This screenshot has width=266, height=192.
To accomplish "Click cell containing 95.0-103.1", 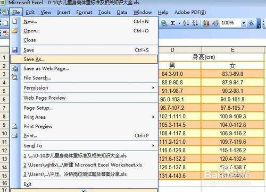I will point(180,99).
